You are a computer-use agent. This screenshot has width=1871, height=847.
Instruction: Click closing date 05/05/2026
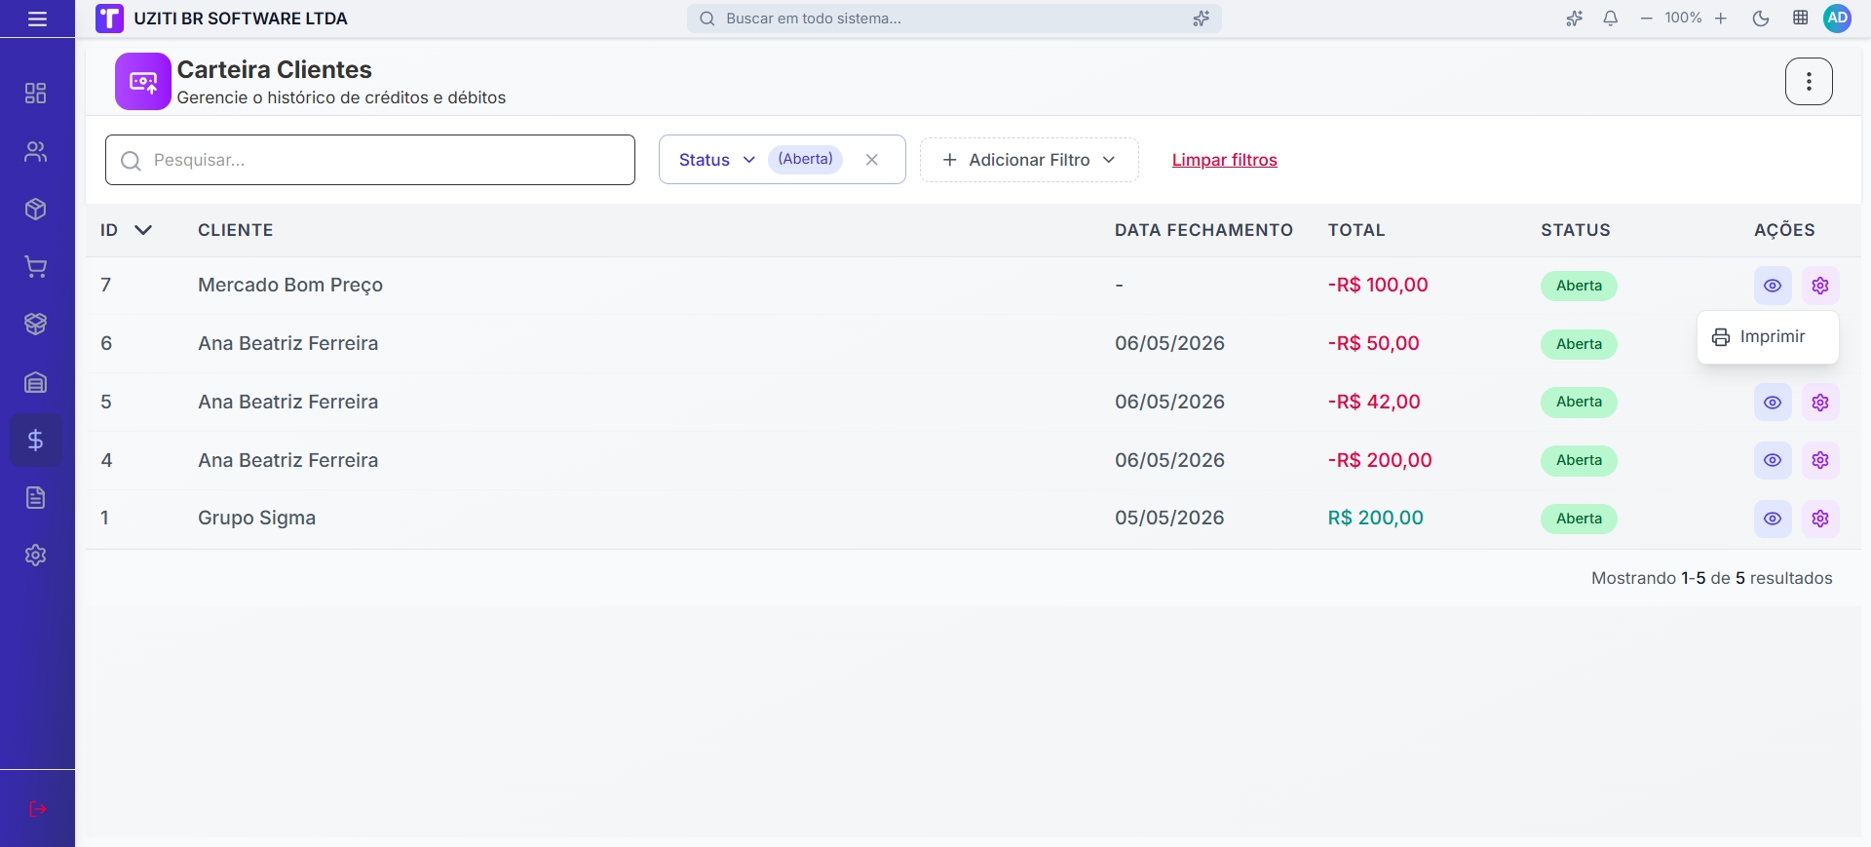pos(1169,519)
